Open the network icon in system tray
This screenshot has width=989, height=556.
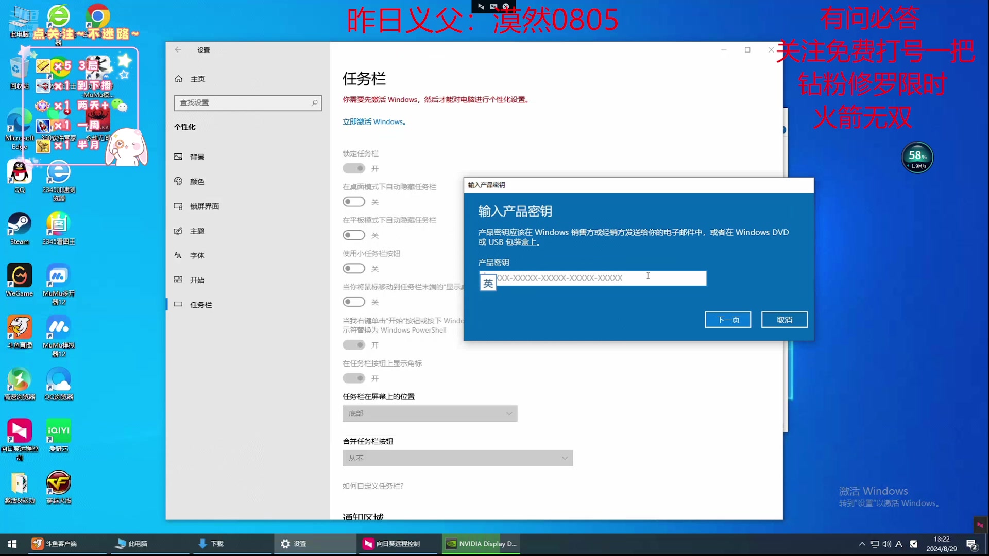(x=874, y=544)
